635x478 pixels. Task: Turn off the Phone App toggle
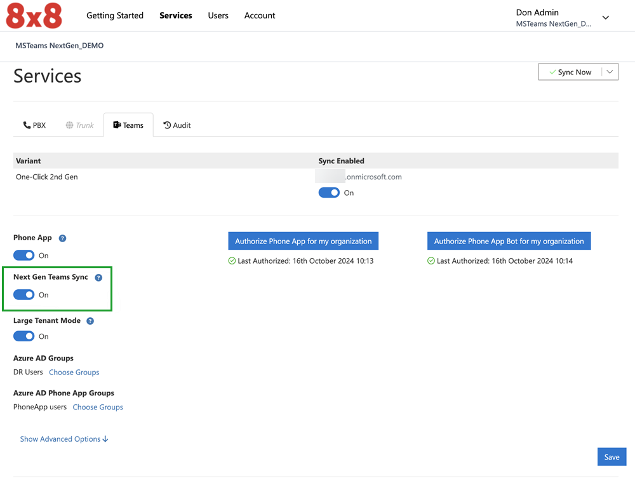[x=24, y=256]
